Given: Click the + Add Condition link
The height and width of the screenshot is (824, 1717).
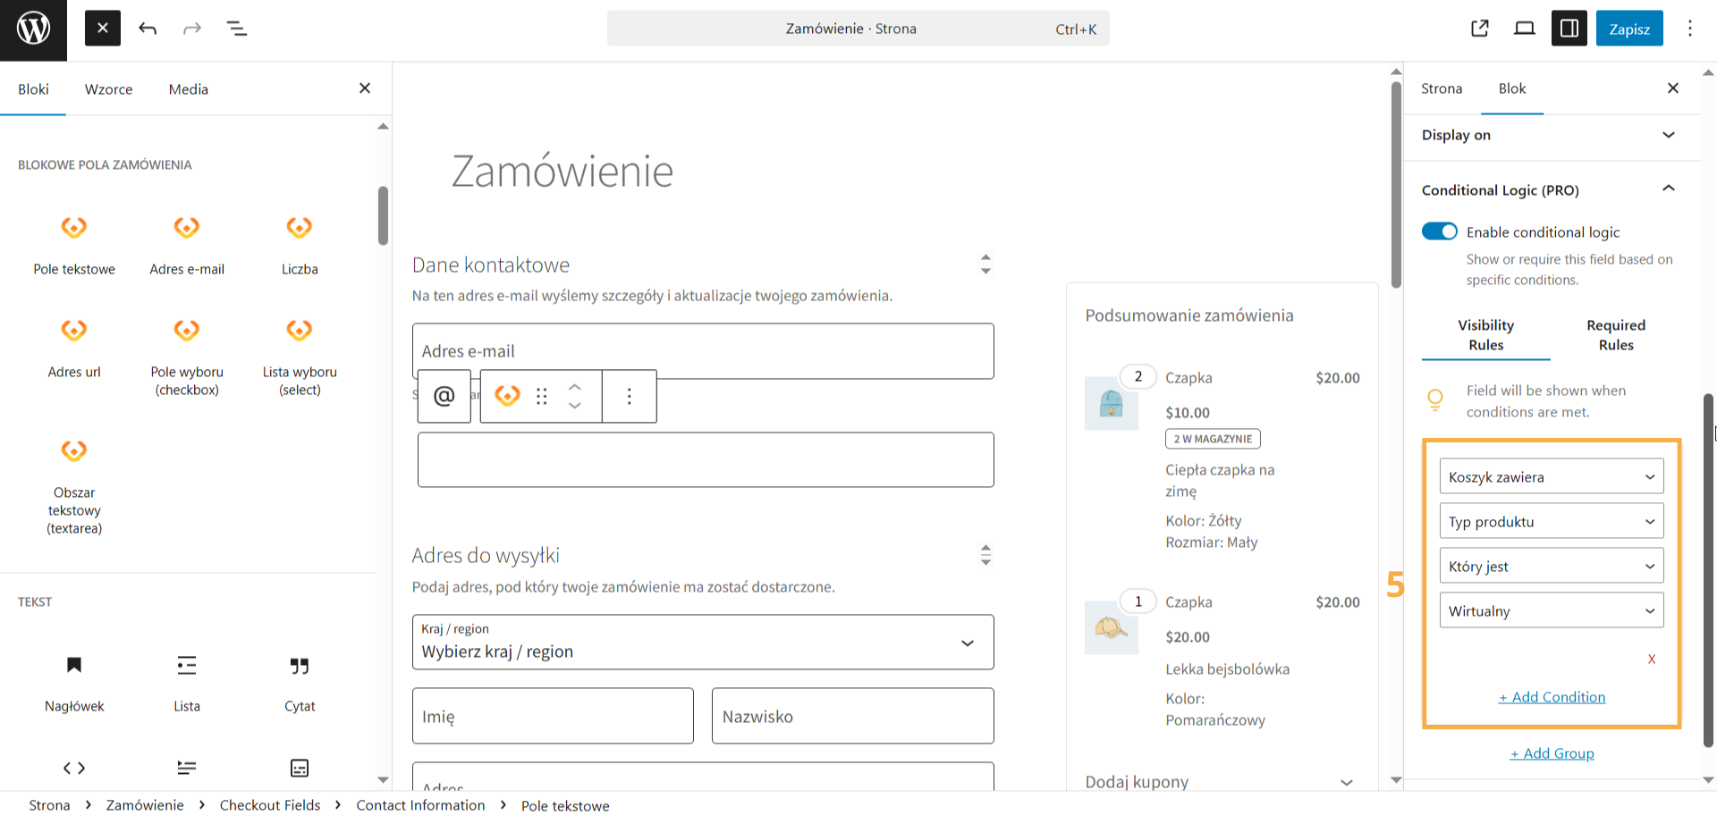Looking at the screenshot, I should click(1552, 697).
